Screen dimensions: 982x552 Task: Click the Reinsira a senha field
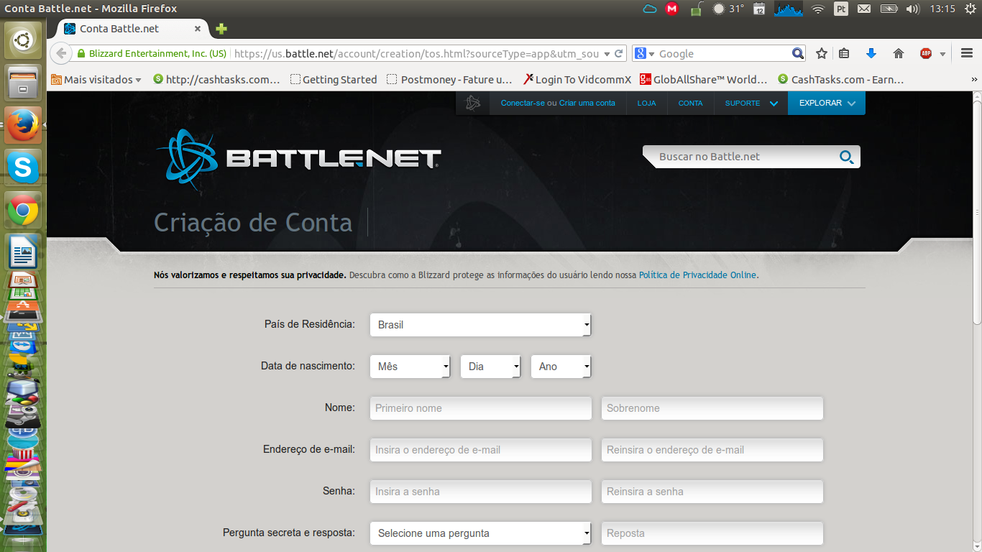pyautogui.click(x=712, y=492)
